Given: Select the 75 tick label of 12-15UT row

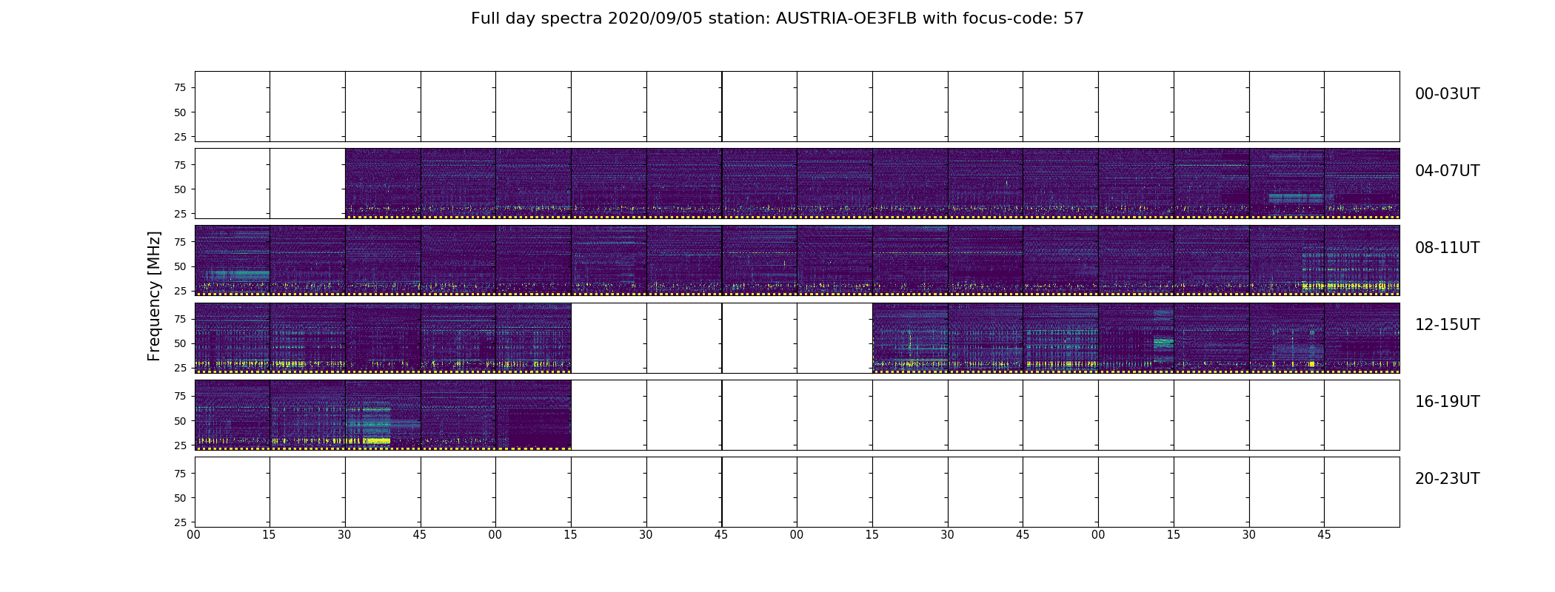Looking at the screenshot, I should 180,319.
